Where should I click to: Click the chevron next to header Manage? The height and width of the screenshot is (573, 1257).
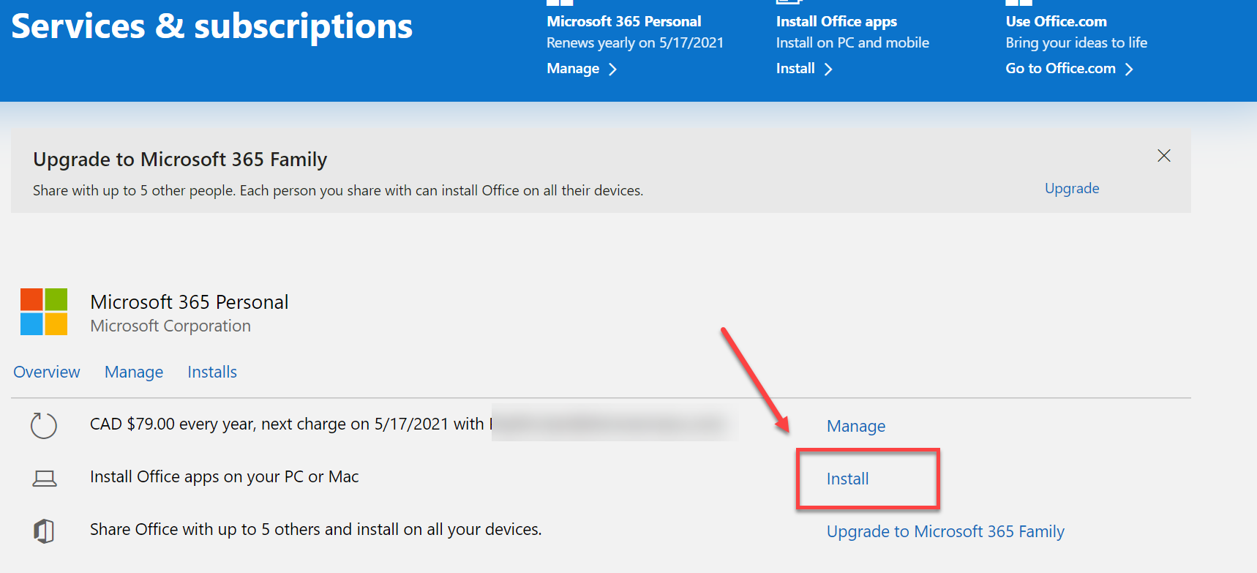click(613, 70)
